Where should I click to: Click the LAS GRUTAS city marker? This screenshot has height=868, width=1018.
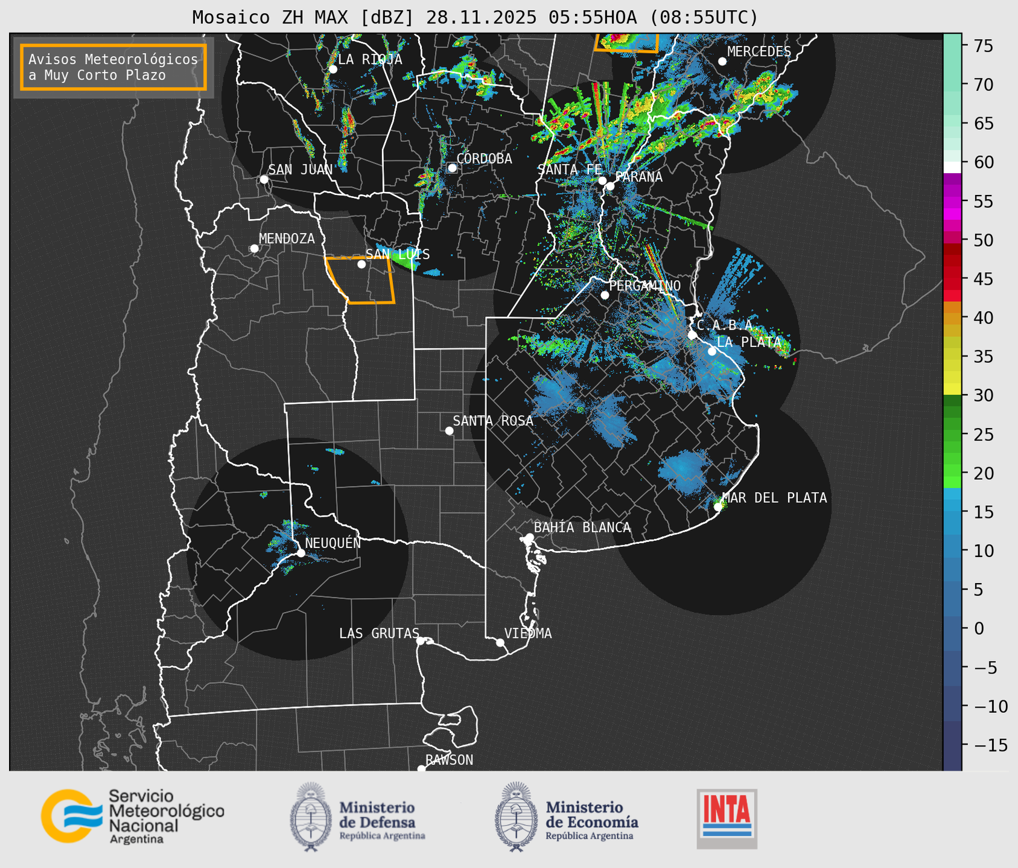[421, 640]
